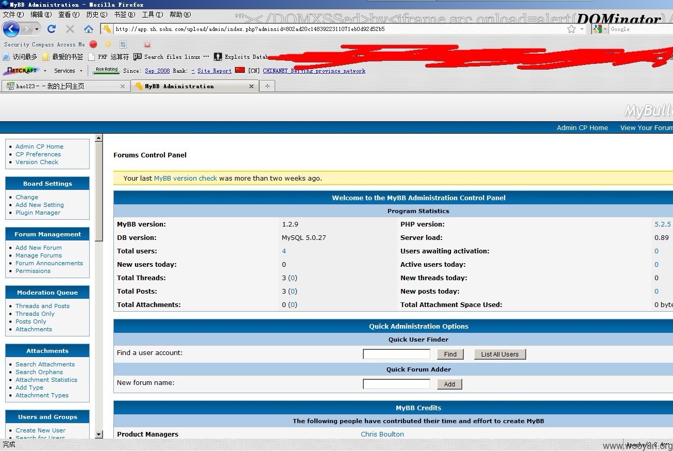Click the sidebar scrollbar down arrow
Image resolution: width=673 pixels, height=451 pixels.
point(99,434)
